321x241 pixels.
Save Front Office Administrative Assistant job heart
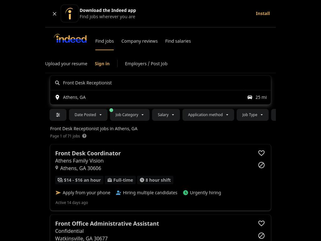(261, 223)
